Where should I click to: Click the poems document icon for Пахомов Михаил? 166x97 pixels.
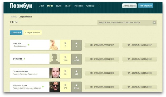(x=65, y=71)
